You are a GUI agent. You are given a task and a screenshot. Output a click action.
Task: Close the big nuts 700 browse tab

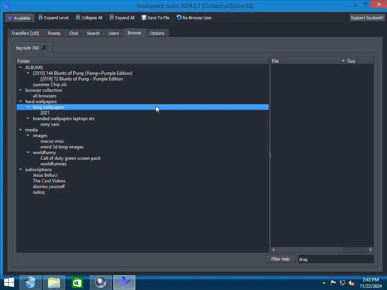(x=44, y=48)
